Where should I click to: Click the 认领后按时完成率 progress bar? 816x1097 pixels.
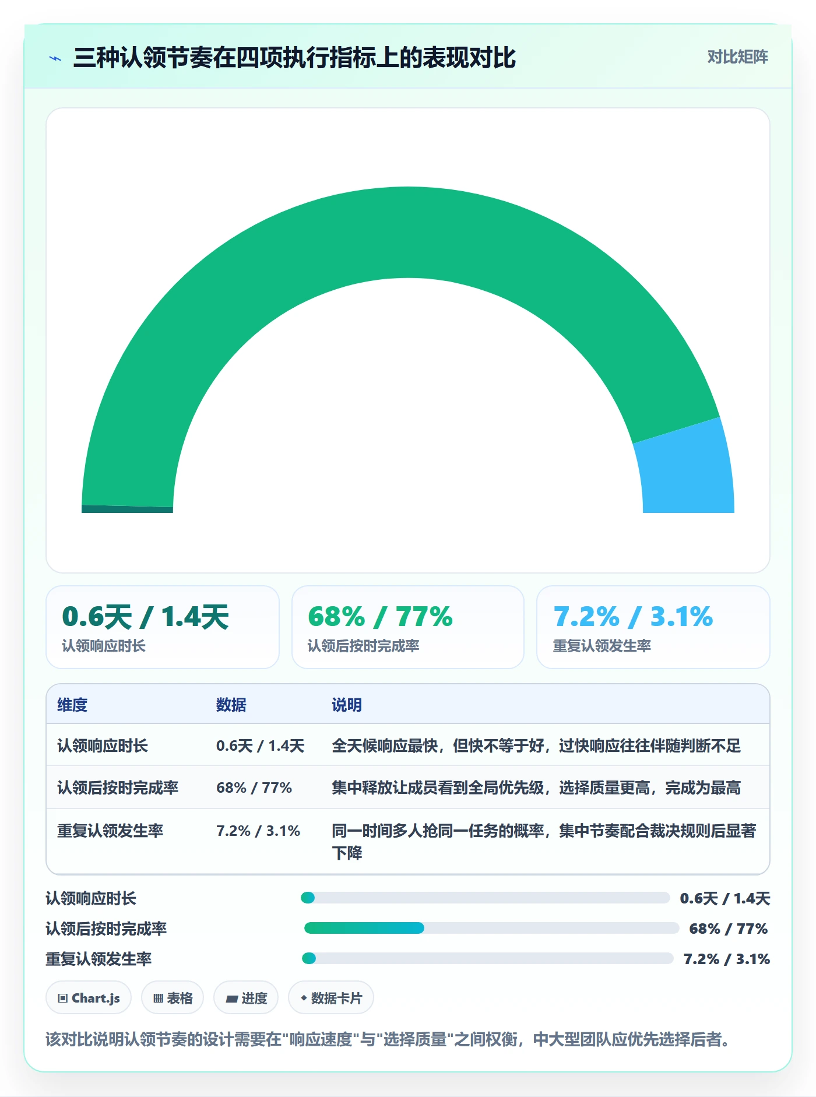[x=492, y=928]
